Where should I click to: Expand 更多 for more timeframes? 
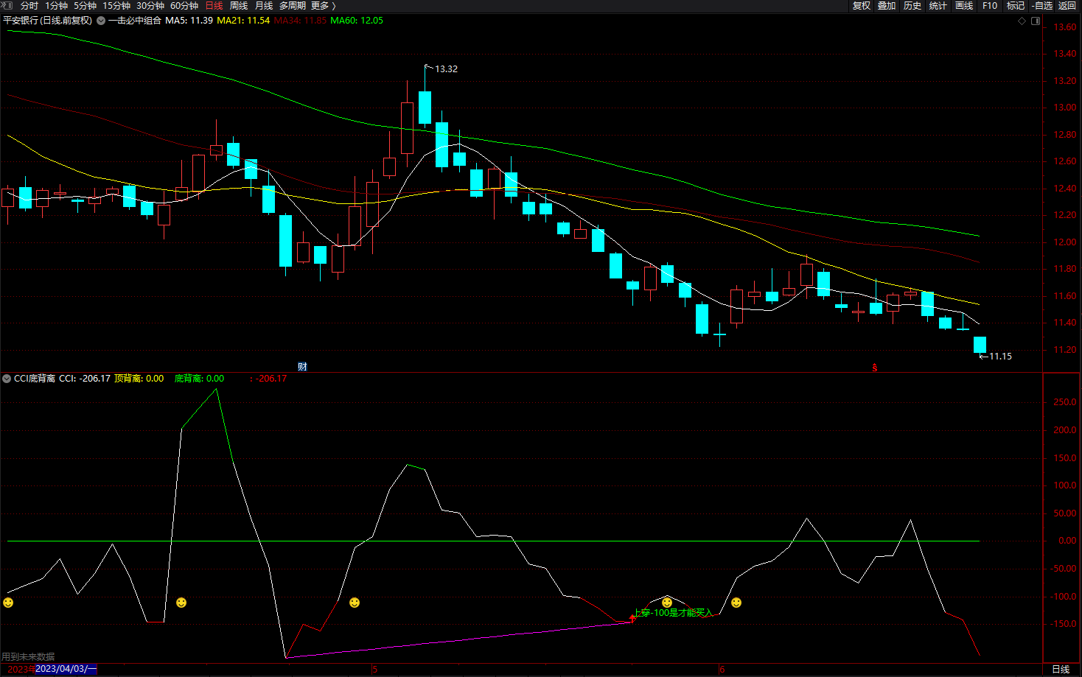[323, 6]
